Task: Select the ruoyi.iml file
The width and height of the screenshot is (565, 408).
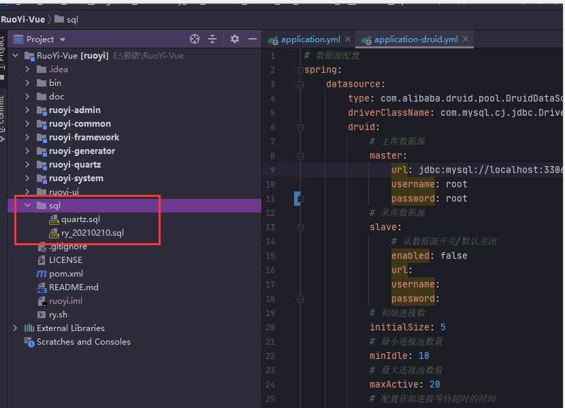Action: point(65,301)
